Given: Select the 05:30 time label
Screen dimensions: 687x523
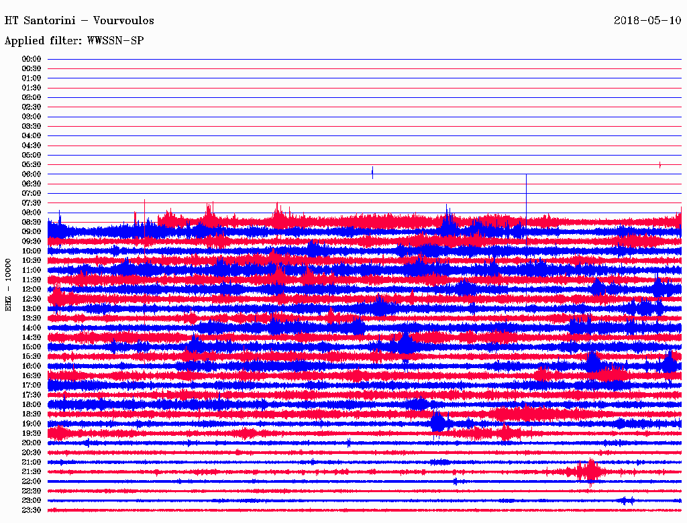Looking at the screenshot, I should tap(32, 164).
